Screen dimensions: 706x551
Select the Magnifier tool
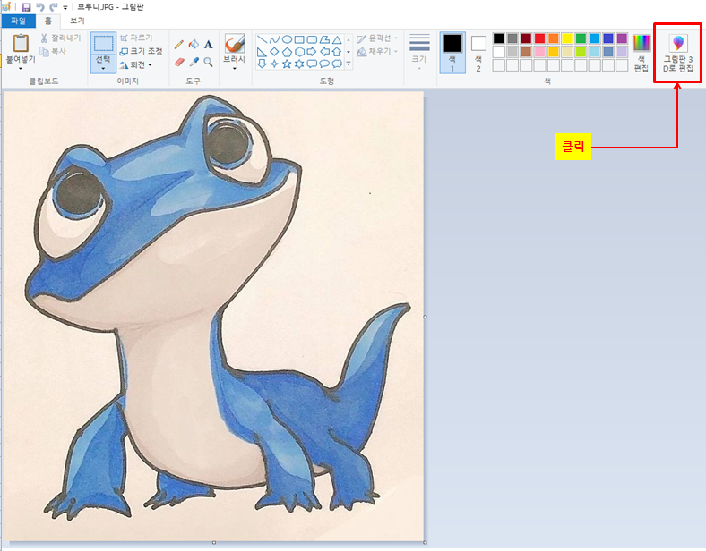[208, 62]
